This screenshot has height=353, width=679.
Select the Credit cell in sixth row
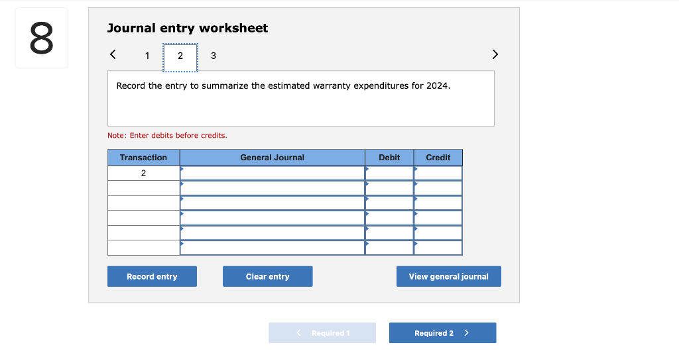[438, 248]
